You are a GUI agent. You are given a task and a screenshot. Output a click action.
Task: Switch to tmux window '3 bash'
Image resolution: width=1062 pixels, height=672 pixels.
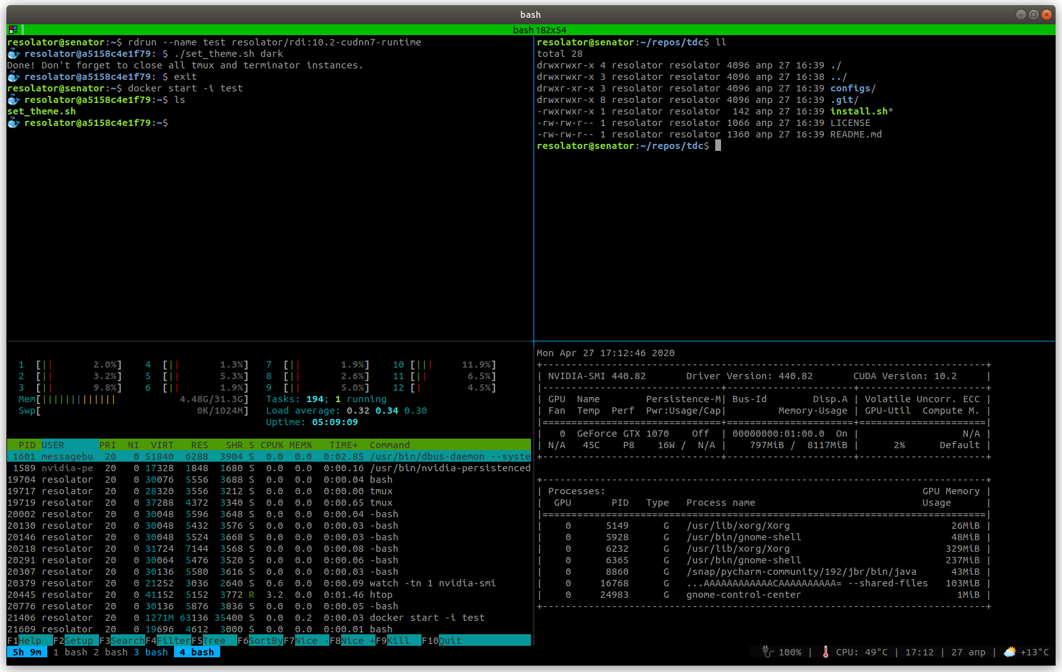click(151, 652)
